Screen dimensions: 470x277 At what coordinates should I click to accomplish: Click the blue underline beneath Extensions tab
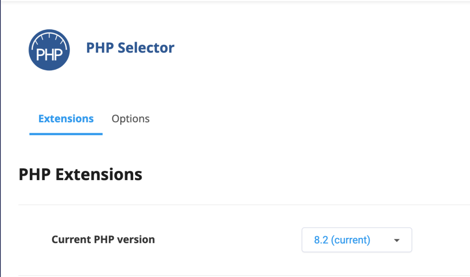[66, 134]
